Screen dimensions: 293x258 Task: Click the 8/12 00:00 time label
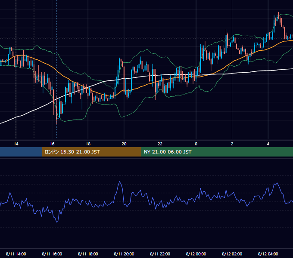(196, 254)
